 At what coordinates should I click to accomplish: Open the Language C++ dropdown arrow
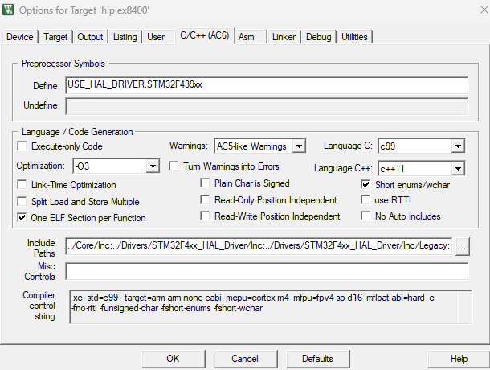pos(458,169)
